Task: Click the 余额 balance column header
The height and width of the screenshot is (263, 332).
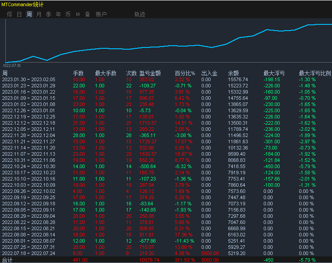Action: 234,73
